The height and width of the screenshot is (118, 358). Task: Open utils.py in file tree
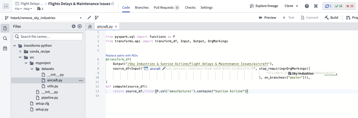click(x=53, y=86)
